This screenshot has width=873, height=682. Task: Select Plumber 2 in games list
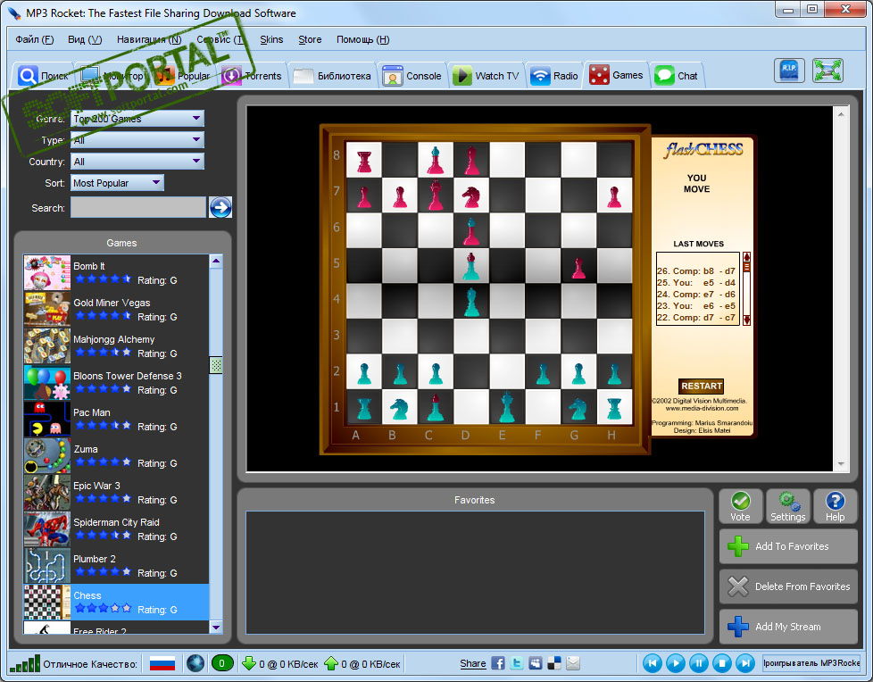tap(116, 566)
